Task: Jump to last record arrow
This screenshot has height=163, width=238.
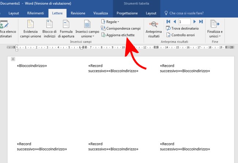Action: [201, 22]
